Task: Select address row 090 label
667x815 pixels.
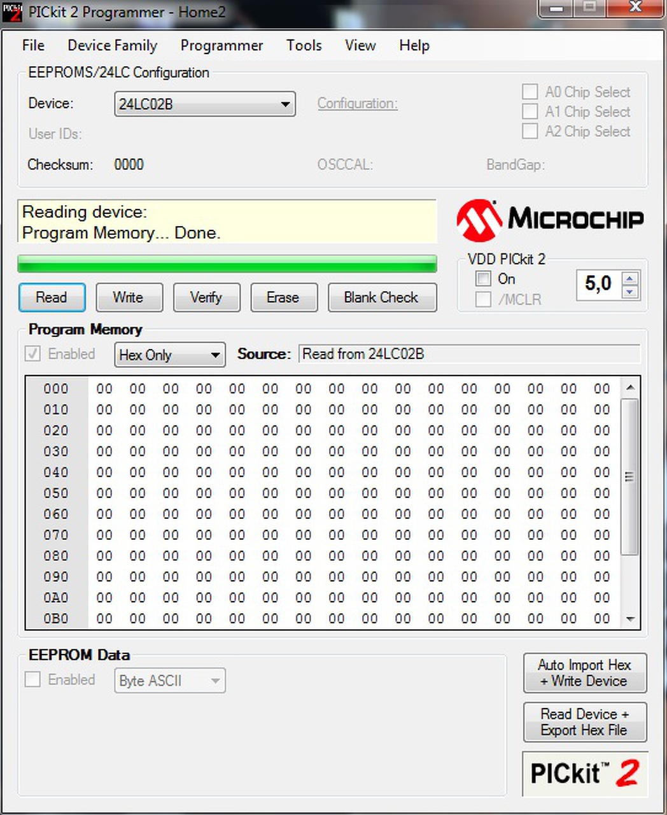Action: click(x=56, y=576)
